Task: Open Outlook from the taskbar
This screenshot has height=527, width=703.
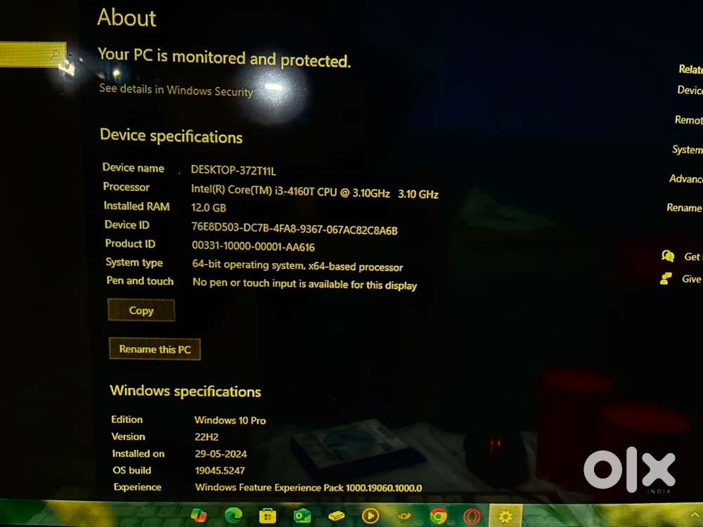Action: (x=302, y=516)
